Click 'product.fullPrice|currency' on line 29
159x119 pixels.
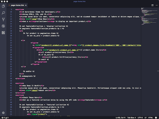coord(64,57)
